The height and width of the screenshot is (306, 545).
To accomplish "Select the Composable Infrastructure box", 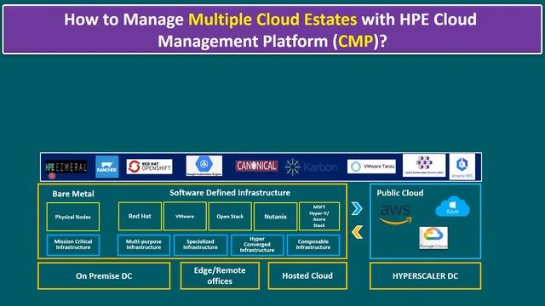I will [x=313, y=245].
